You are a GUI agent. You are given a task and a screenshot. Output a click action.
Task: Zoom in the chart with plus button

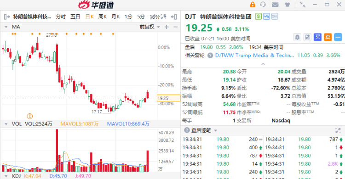(167, 27)
